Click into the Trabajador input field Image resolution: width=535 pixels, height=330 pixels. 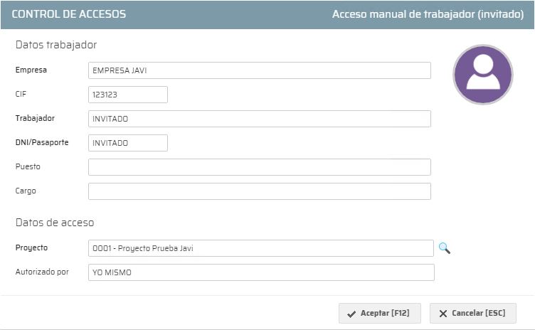pos(259,119)
